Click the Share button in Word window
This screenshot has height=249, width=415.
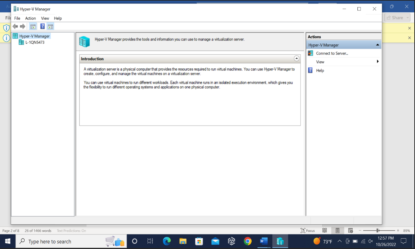395,18
